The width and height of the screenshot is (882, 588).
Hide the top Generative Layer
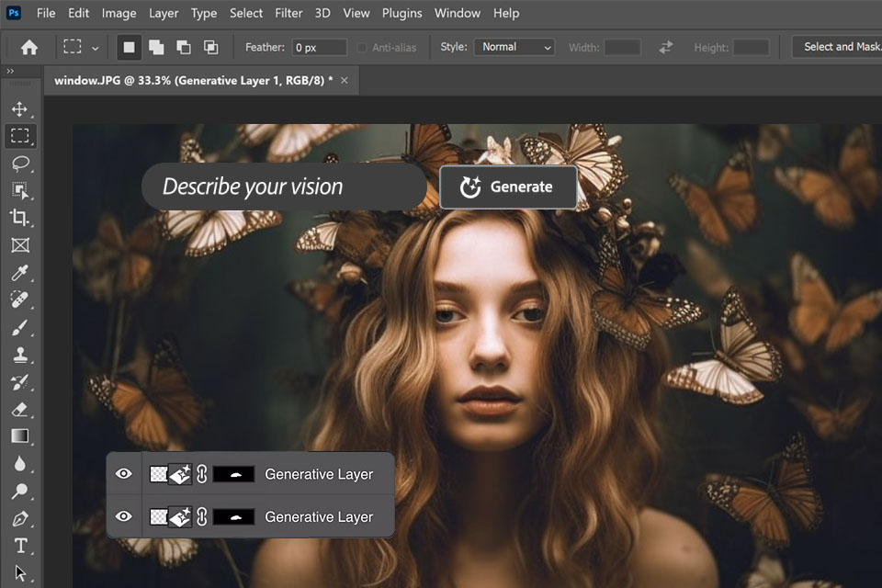click(124, 474)
